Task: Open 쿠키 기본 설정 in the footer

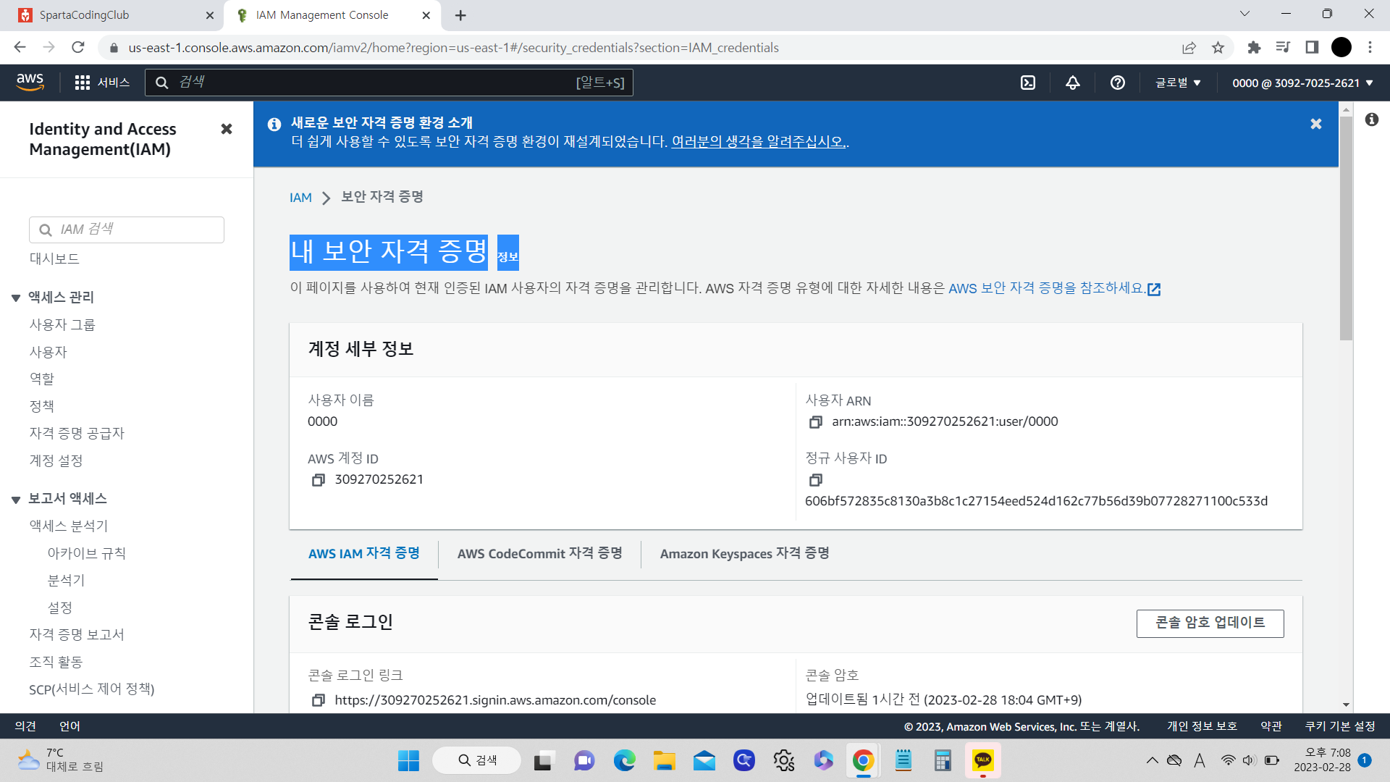Action: 1340,726
